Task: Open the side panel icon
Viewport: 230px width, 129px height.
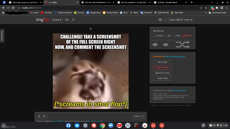Action: coord(222,8)
